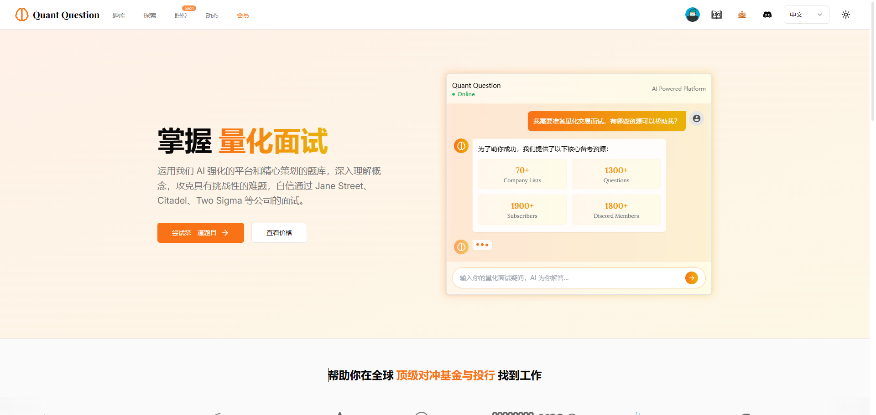
Task: Open the user avatar profile
Action: click(x=692, y=15)
